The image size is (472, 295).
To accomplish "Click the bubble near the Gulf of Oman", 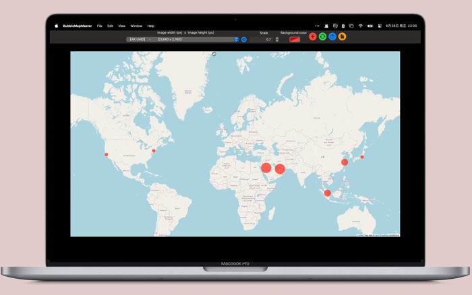I will coord(280,169).
